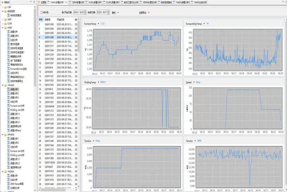The image size is (287, 192).
Task: Expand the CAF tree folder
Action: pyautogui.click(x=3, y=7)
